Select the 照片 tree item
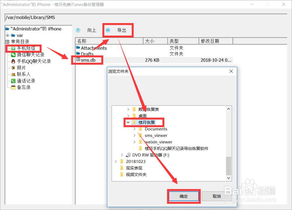 21,68
